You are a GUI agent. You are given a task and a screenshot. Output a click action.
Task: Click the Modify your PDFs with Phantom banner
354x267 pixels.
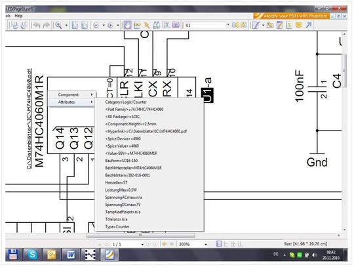click(x=292, y=16)
